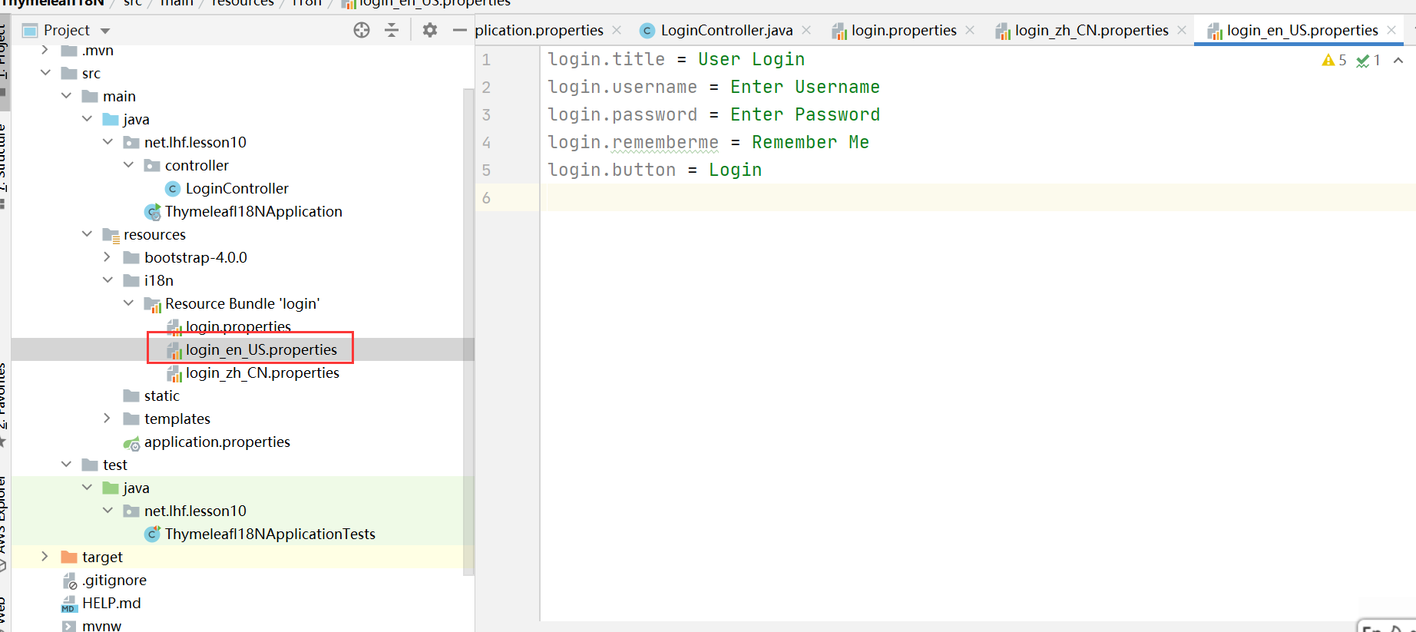This screenshot has height=632, width=1416.
Task: Click the locate/select opened file icon
Action: click(x=362, y=30)
